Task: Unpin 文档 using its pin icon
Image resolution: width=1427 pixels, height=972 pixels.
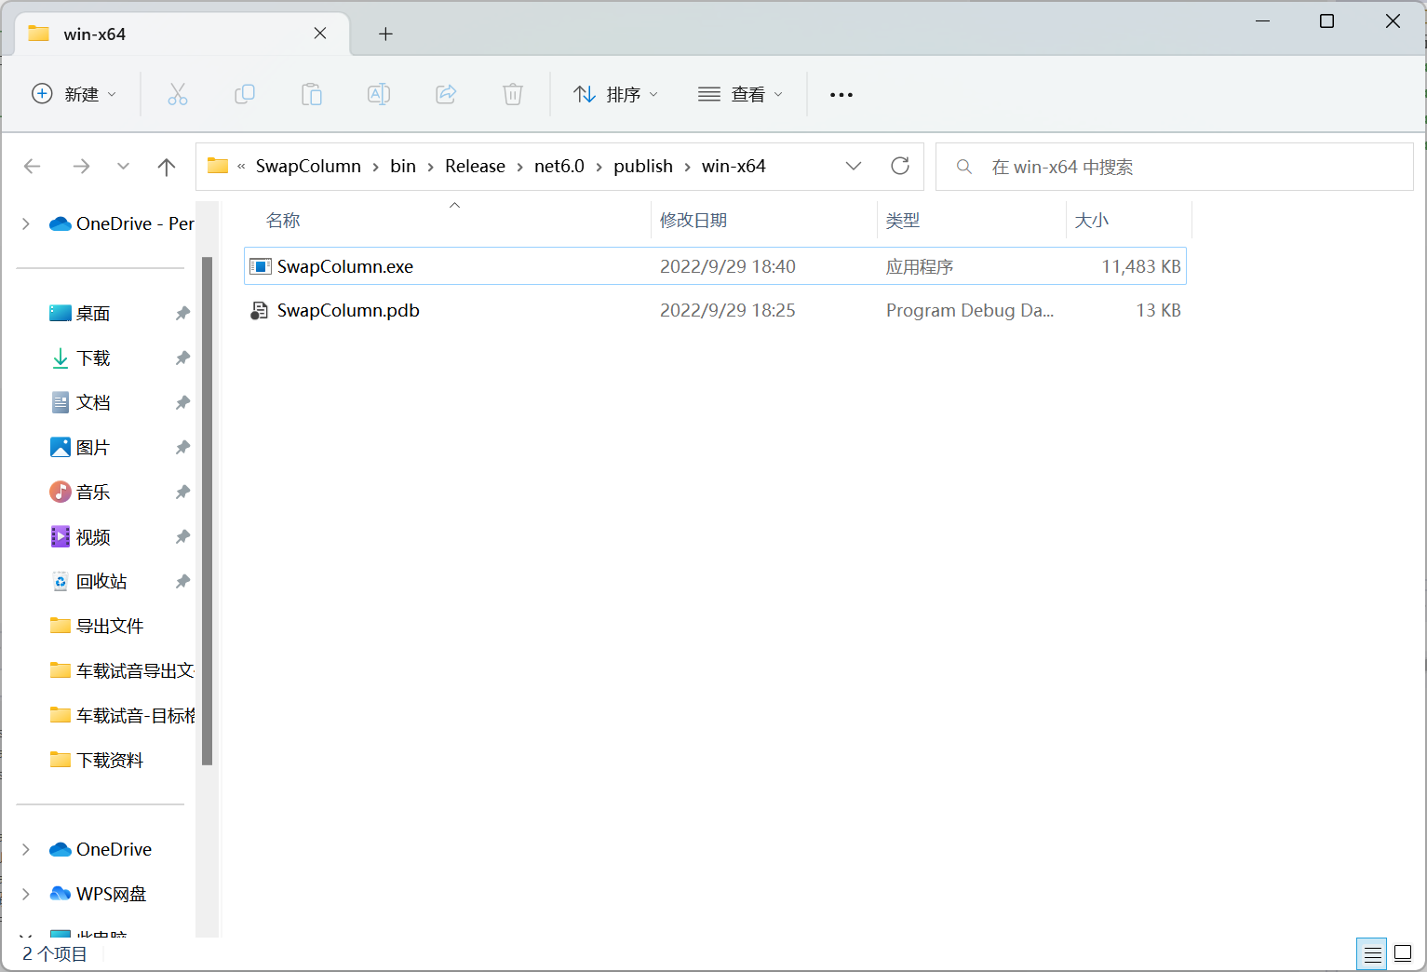Action: point(182,403)
